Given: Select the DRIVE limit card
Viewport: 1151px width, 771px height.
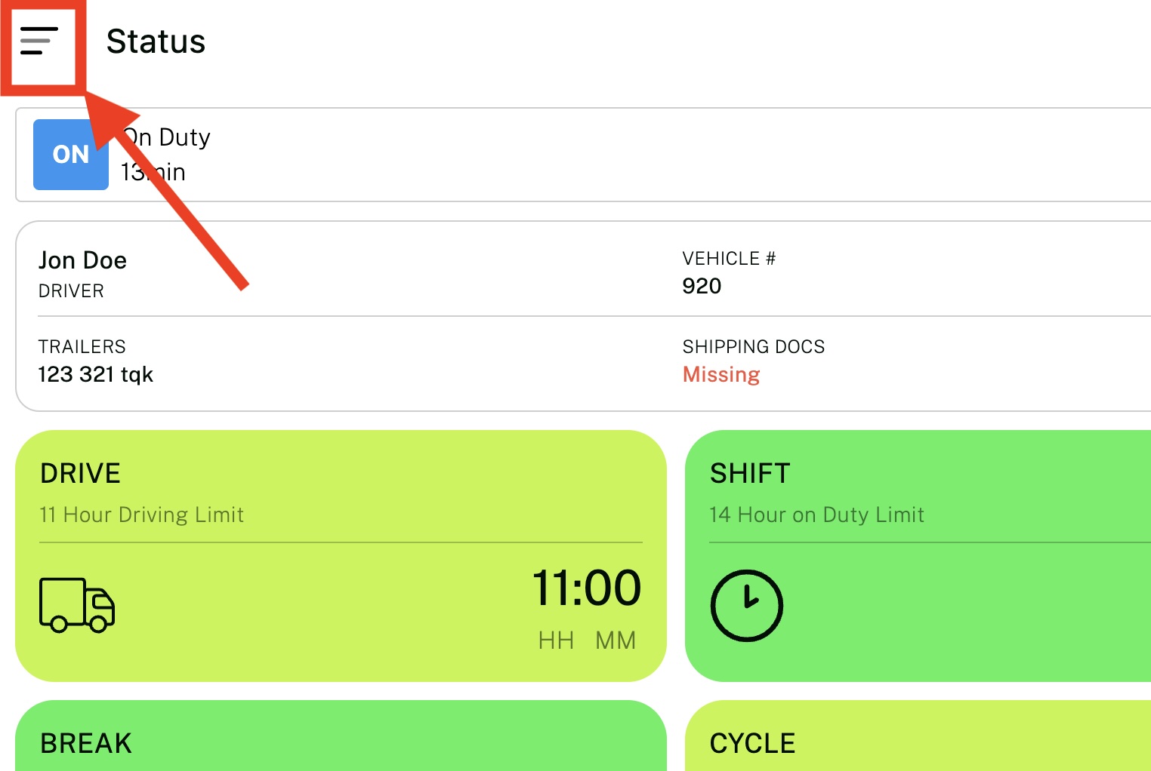Looking at the screenshot, I should [340, 554].
